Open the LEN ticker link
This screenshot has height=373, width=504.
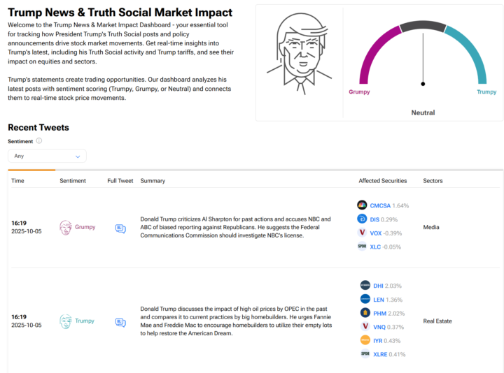[x=379, y=299]
